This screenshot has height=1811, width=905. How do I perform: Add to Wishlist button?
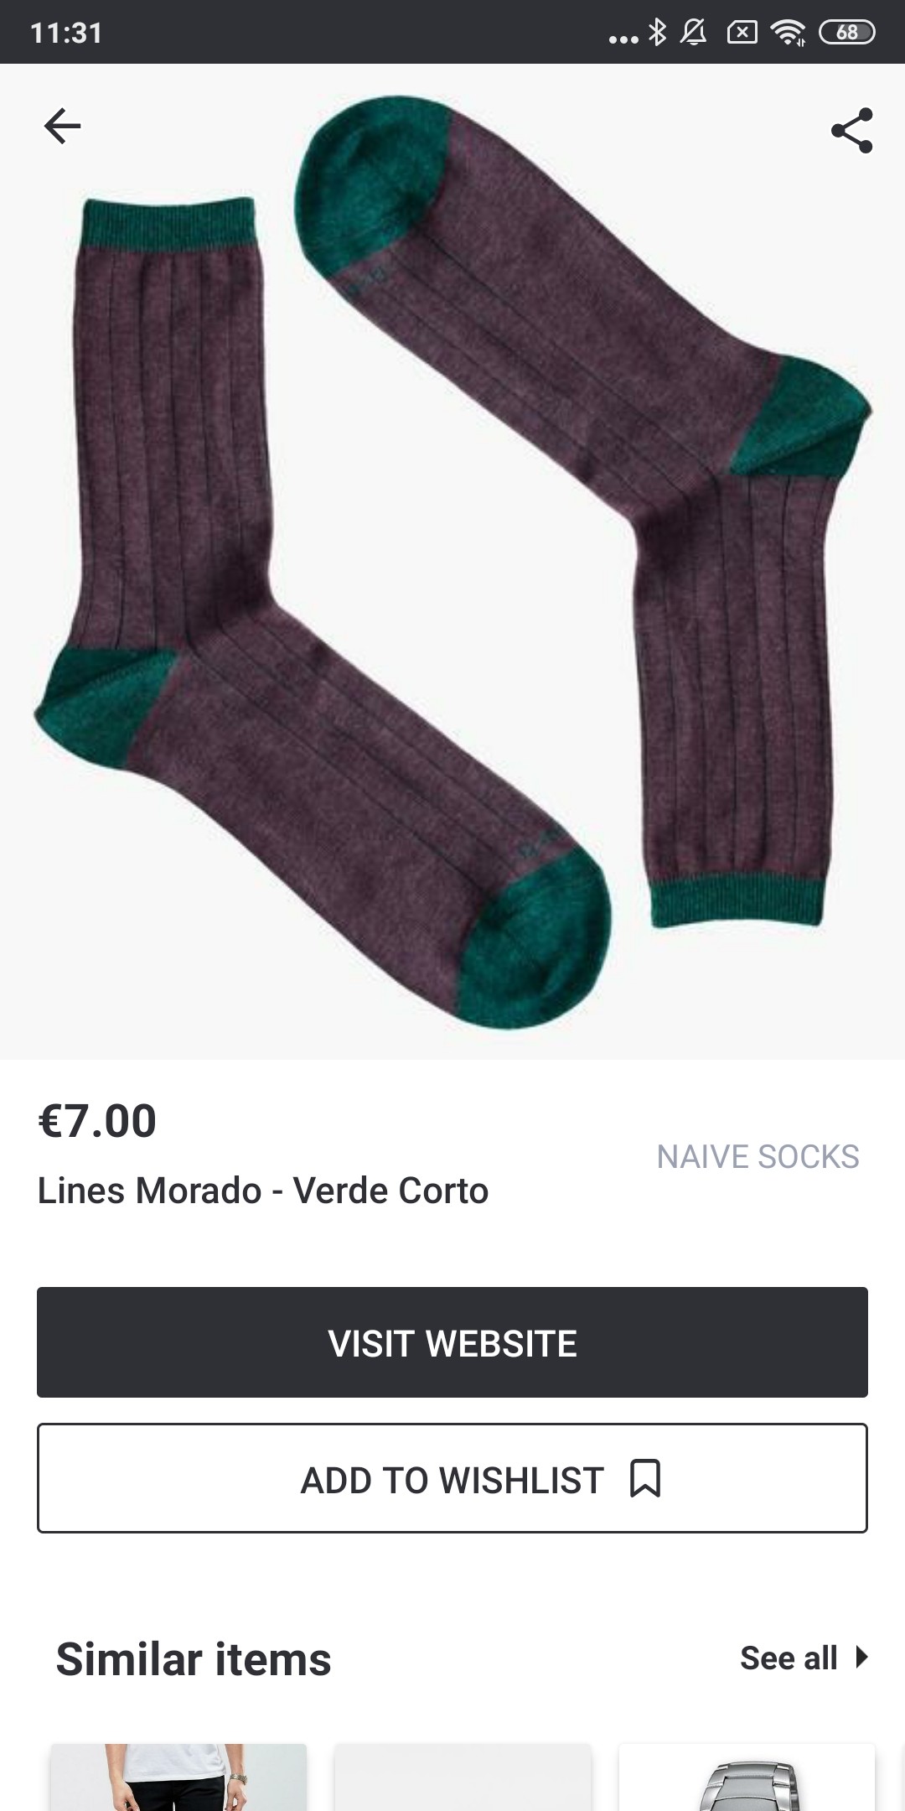point(452,1478)
